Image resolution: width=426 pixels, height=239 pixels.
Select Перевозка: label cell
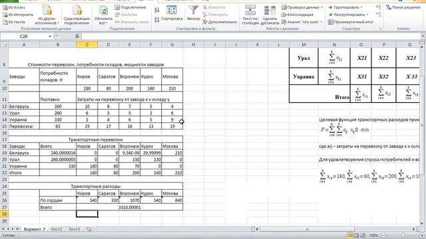pos(24,126)
